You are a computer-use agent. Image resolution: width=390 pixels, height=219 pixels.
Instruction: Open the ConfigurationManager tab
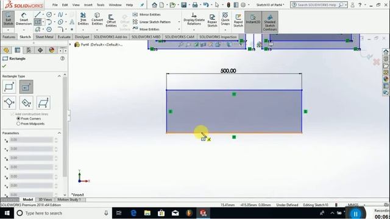[29, 50]
